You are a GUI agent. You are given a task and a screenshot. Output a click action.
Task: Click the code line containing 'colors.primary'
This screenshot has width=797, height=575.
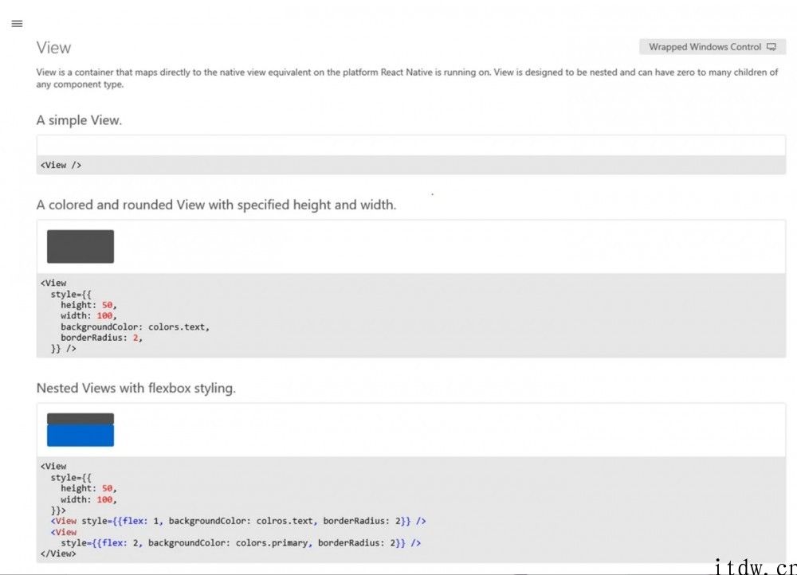(240, 543)
